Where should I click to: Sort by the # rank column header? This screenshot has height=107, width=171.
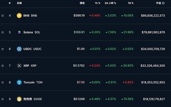pos(10,3)
